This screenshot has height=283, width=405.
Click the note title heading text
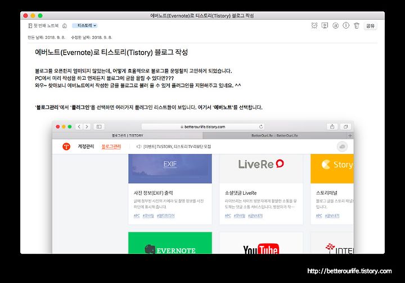111,52
